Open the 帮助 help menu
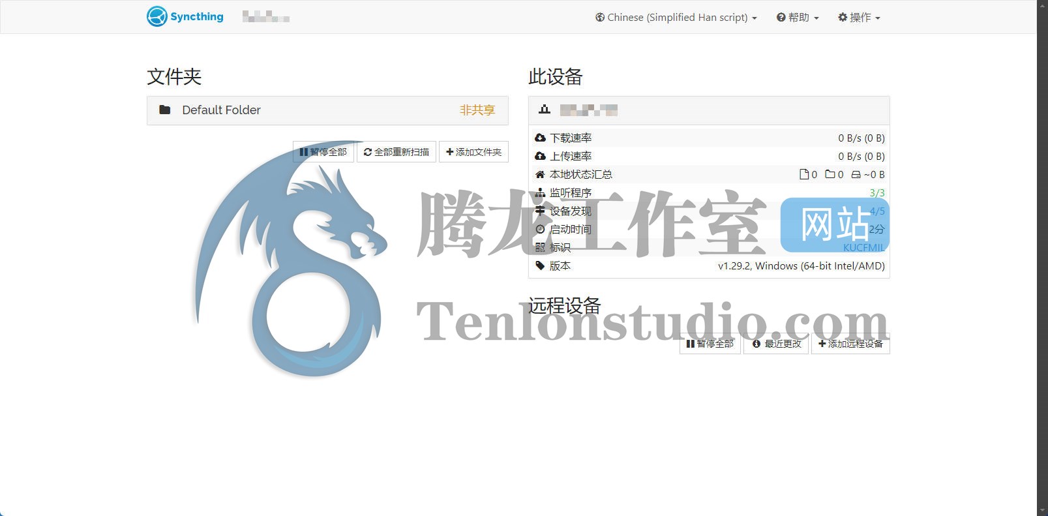The height and width of the screenshot is (516, 1048). pyautogui.click(x=798, y=18)
